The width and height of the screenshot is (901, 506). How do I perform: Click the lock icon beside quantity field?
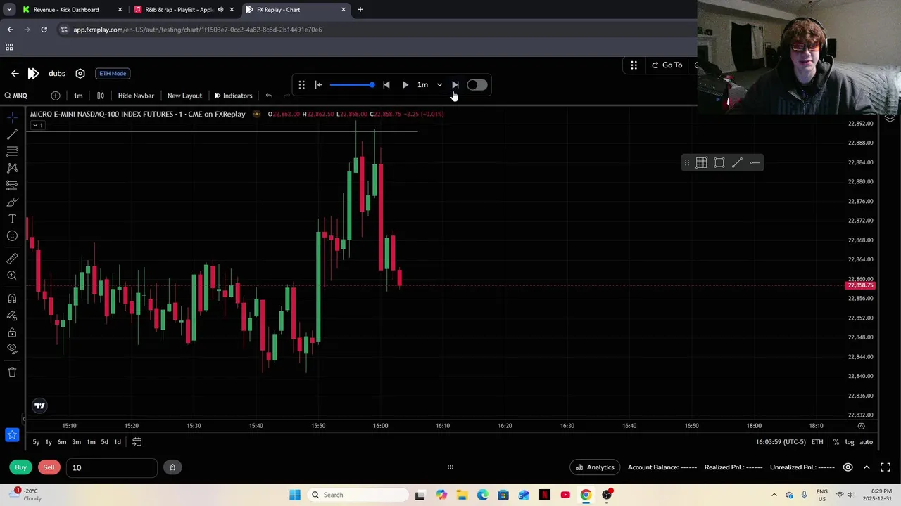pos(172,467)
